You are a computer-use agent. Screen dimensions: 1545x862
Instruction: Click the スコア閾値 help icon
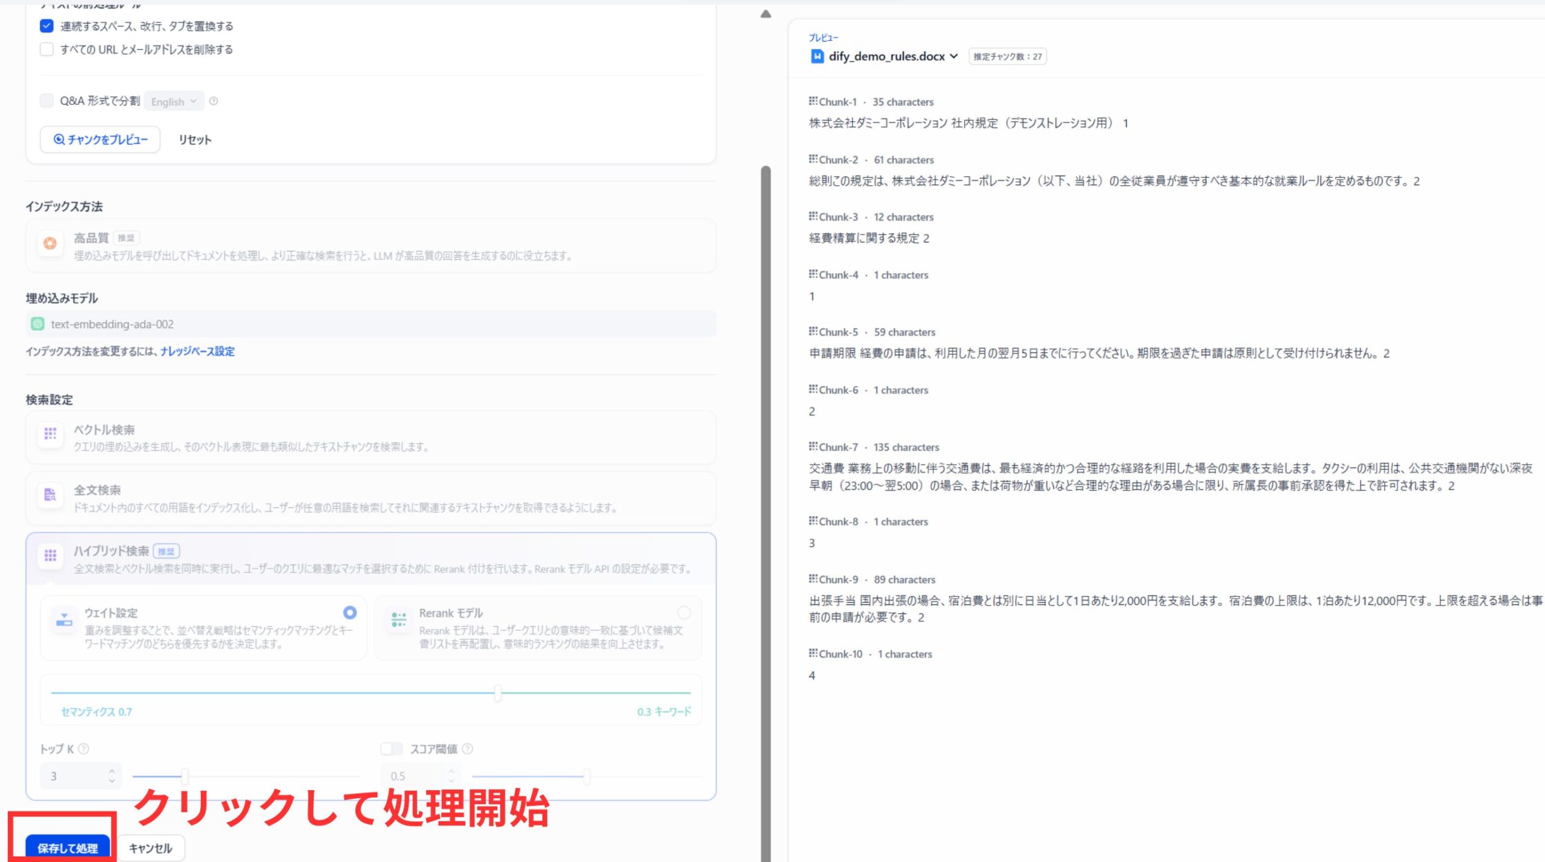click(x=468, y=749)
